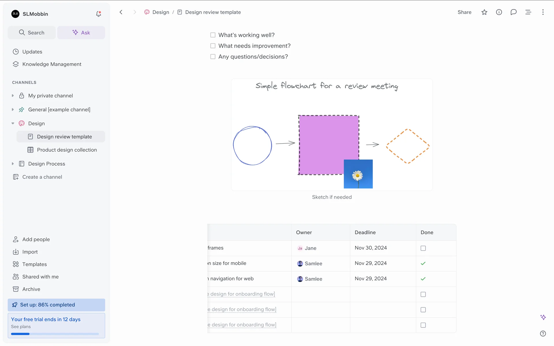This screenshot has width=554, height=346.
Task: Check "What's working well?" checkbox
Action: pyautogui.click(x=213, y=35)
